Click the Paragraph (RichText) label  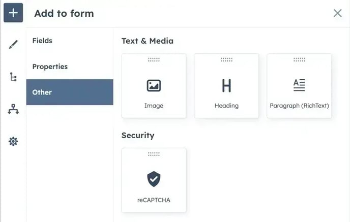pyautogui.click(x=299, y=106)
